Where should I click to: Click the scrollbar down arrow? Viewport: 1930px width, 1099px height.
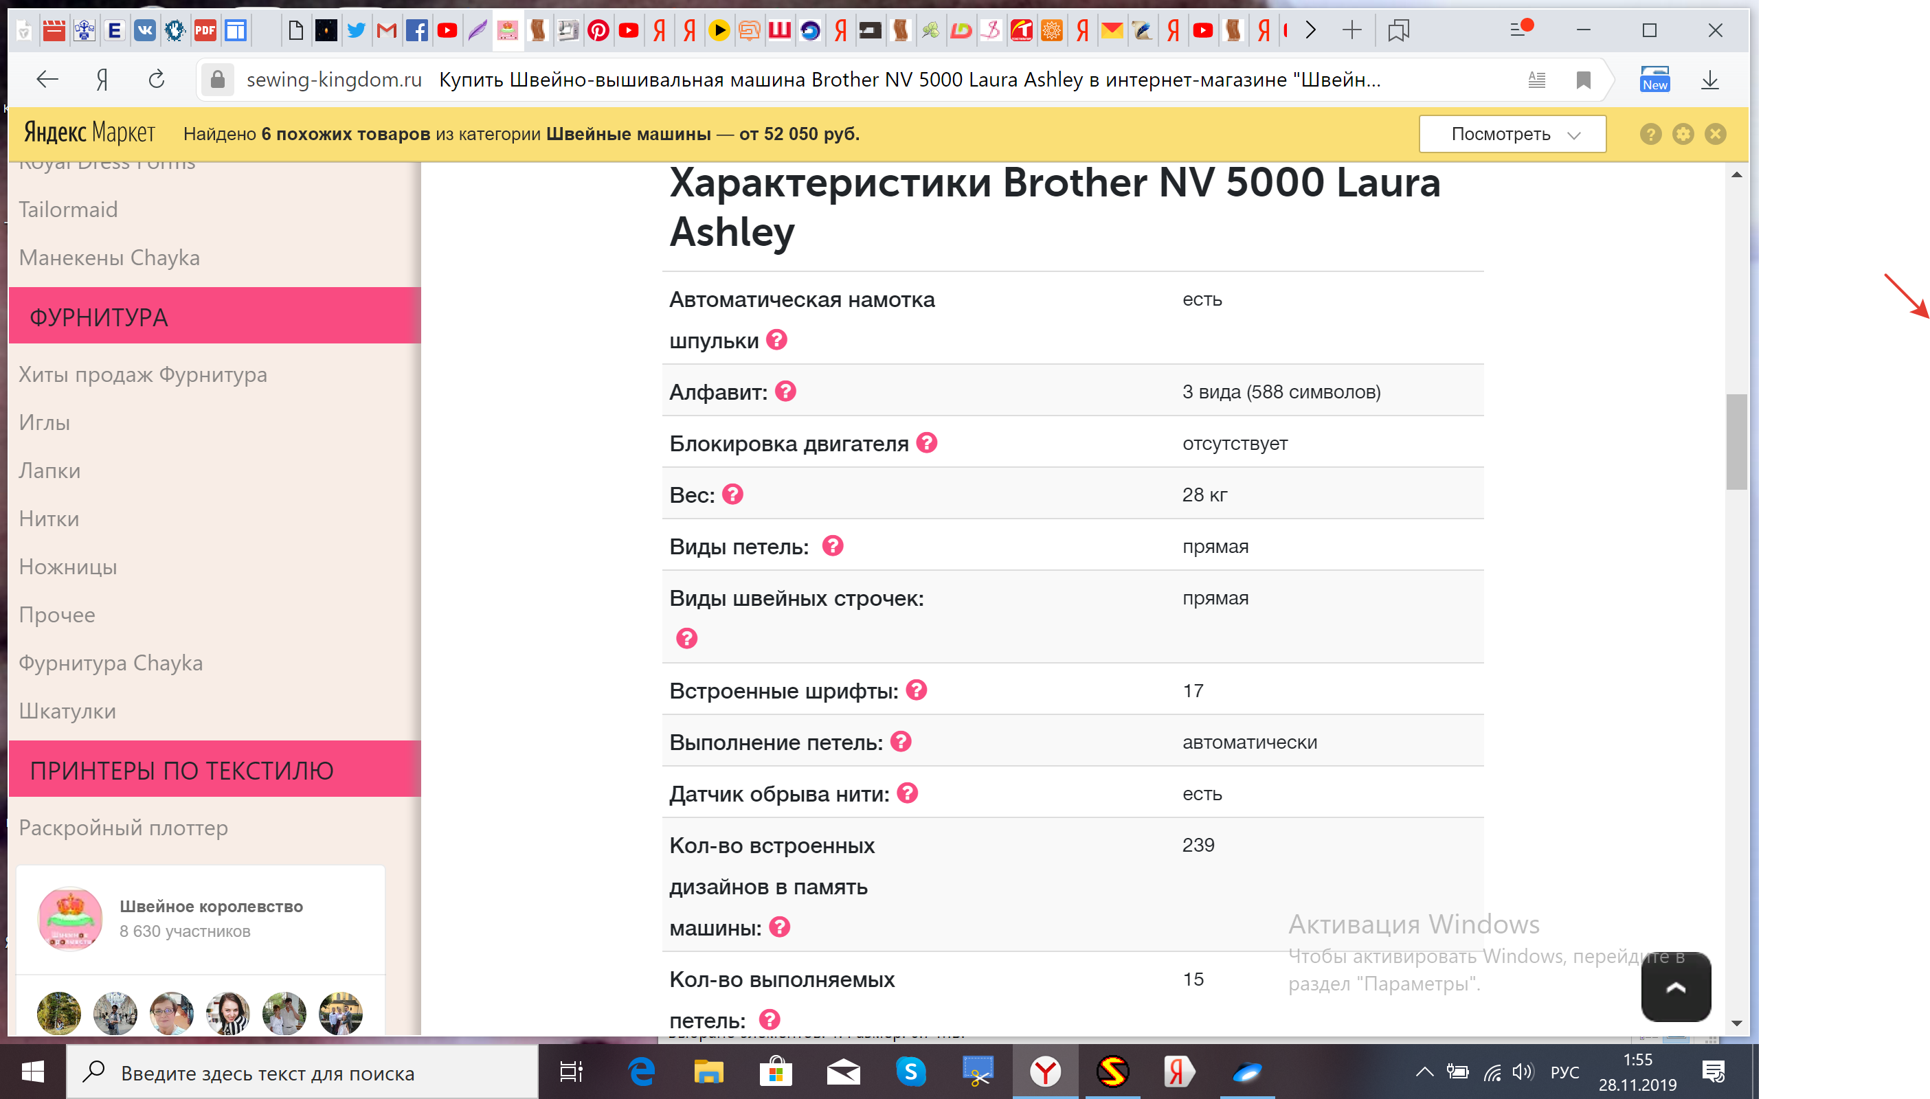click(1736, 1023)
